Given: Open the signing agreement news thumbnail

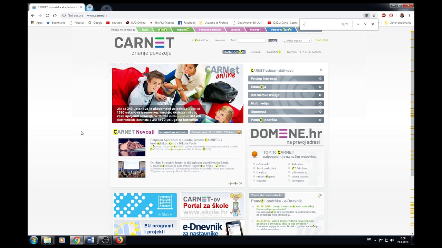Looking at the screenshot, I should coord(132,147).
